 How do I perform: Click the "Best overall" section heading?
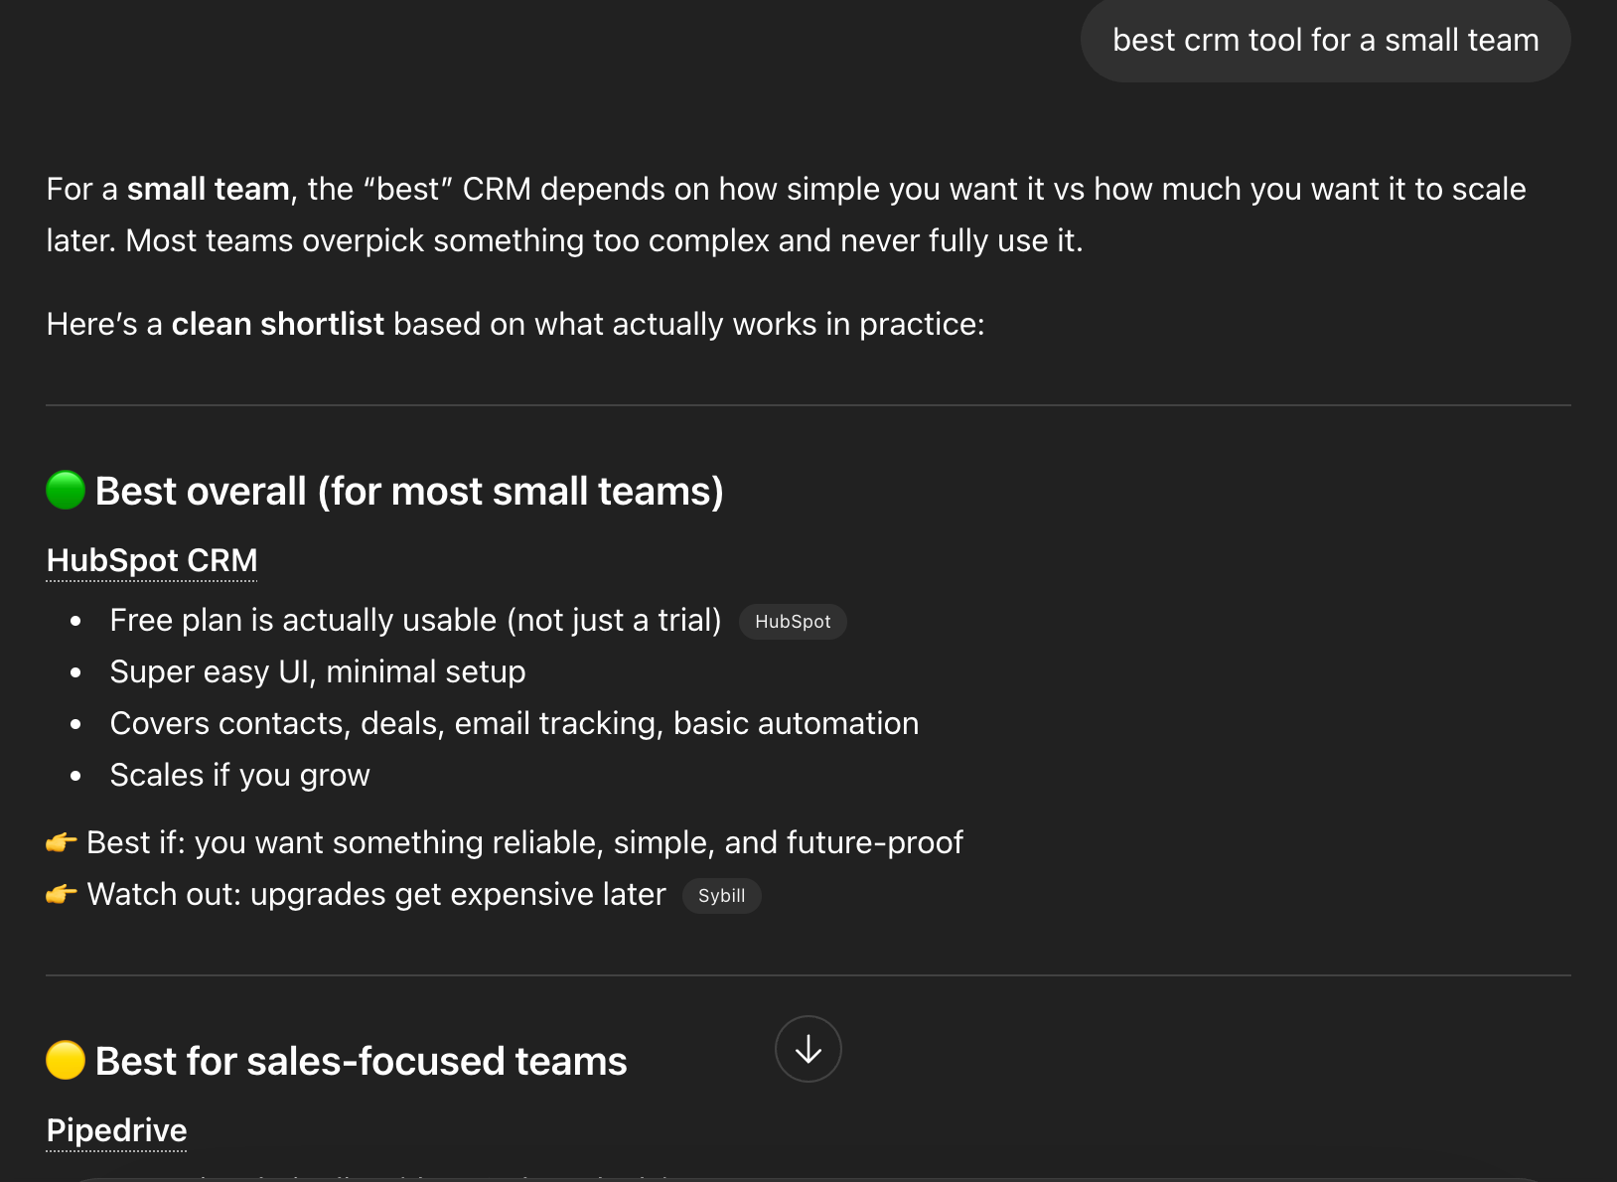[x=409, y=492]
